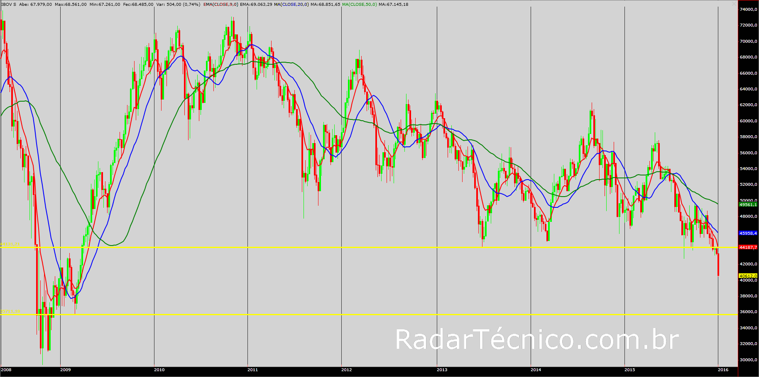Click the 2008 label on the time axis

[6, 370]
